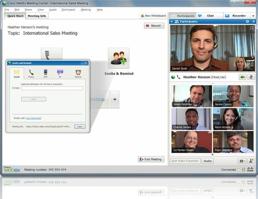Open the Meeting menu
This screenshot has width=258, height=199.
pyautogui.click(x=86, y=10)
